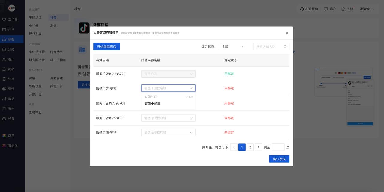Click the next page arrow
The width and height of the screenshot is (384, 192).
pyautogui.click(x=258, y=147)
